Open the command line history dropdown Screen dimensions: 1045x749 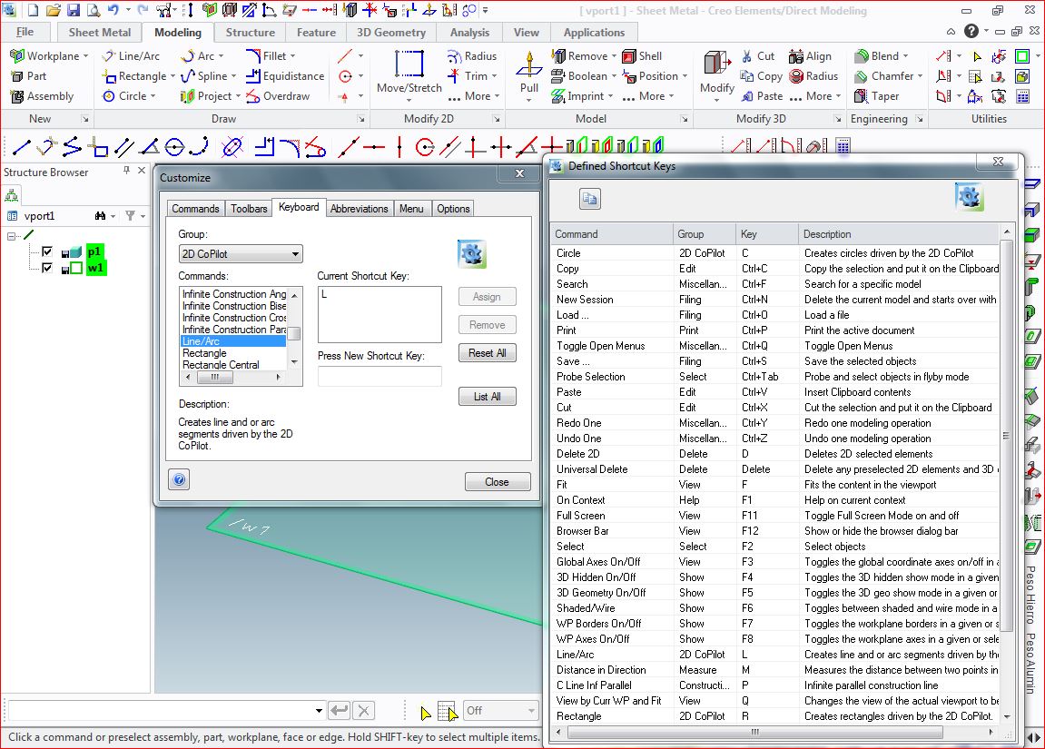point(319,710)
